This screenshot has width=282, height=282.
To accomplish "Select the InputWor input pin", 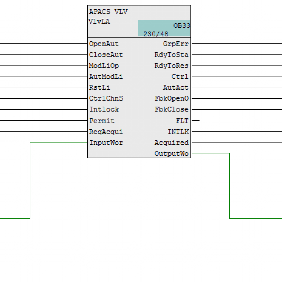I will click(106, 143).
